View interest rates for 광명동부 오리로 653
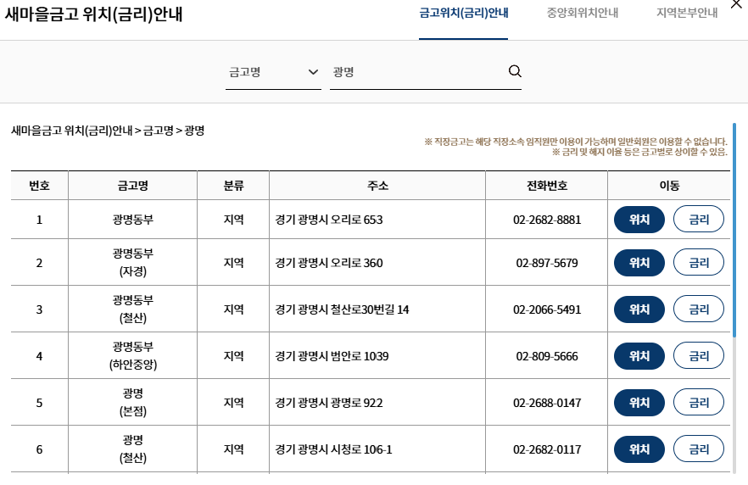The width and height of the screenshot is (748, 485). click(x=699, y=220)
